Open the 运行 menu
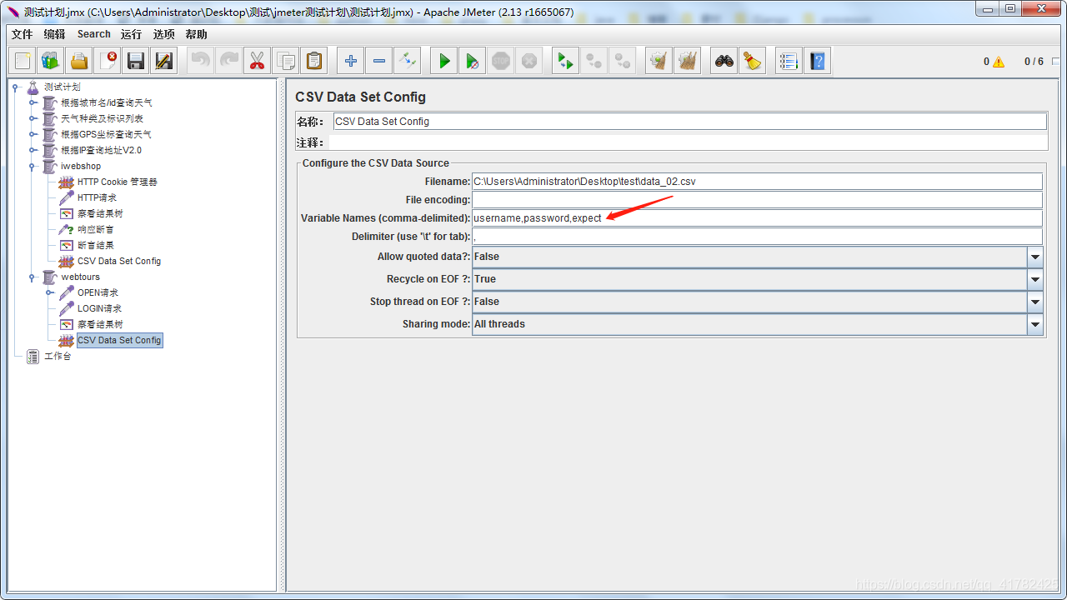 click(131, 34)
